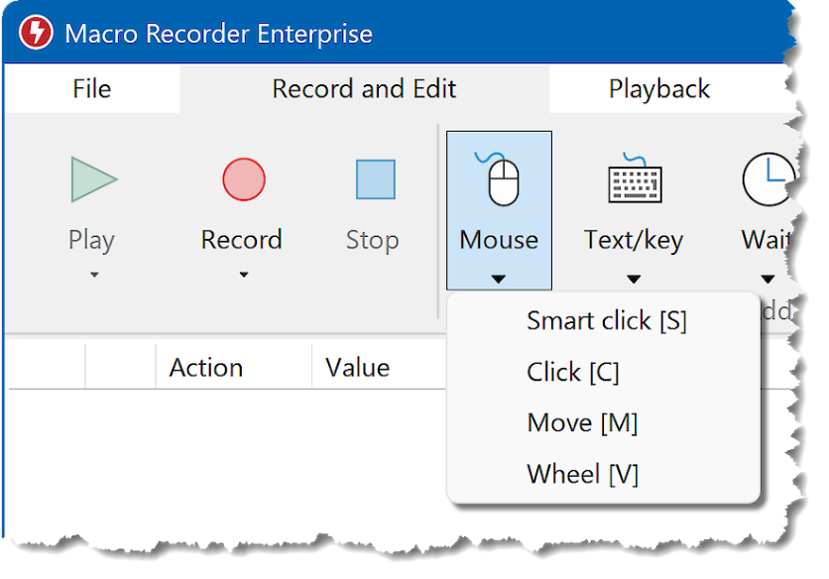This screenshot has width=829, height=579.
Task: Click the blue Stop square icon
Action: click(x=376, y=179)
